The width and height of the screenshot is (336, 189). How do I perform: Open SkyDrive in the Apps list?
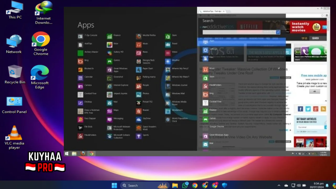point(143,119)
